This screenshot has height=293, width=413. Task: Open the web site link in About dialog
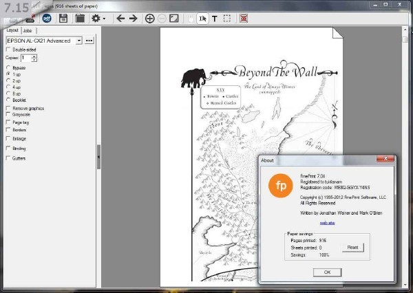pyautogui.click(x=327, y=223)
